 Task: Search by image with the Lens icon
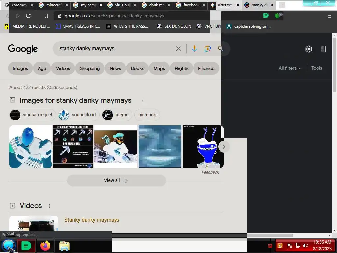(207, 49)
